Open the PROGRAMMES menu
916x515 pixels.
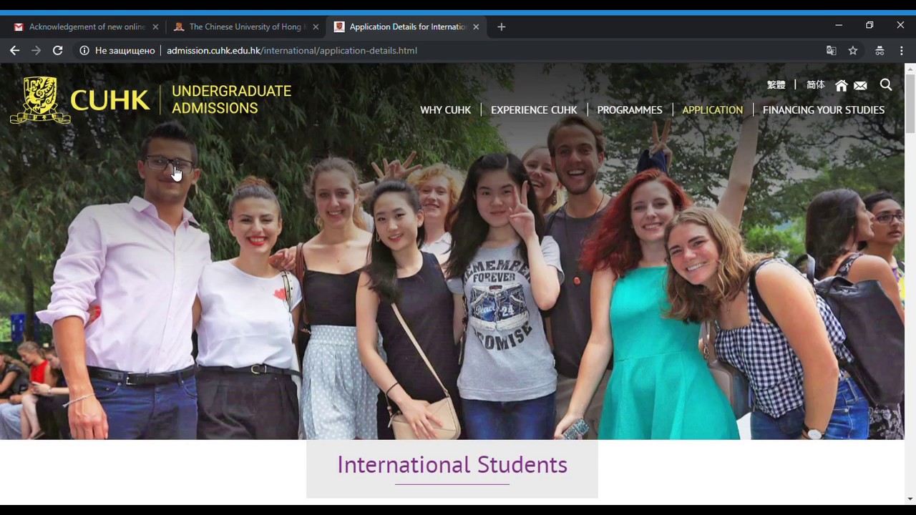pyautogui.click(x=630, y=110)
